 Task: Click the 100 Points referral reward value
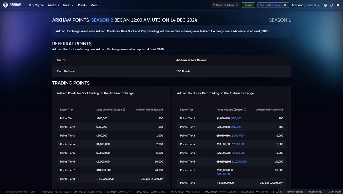point(183,71)
